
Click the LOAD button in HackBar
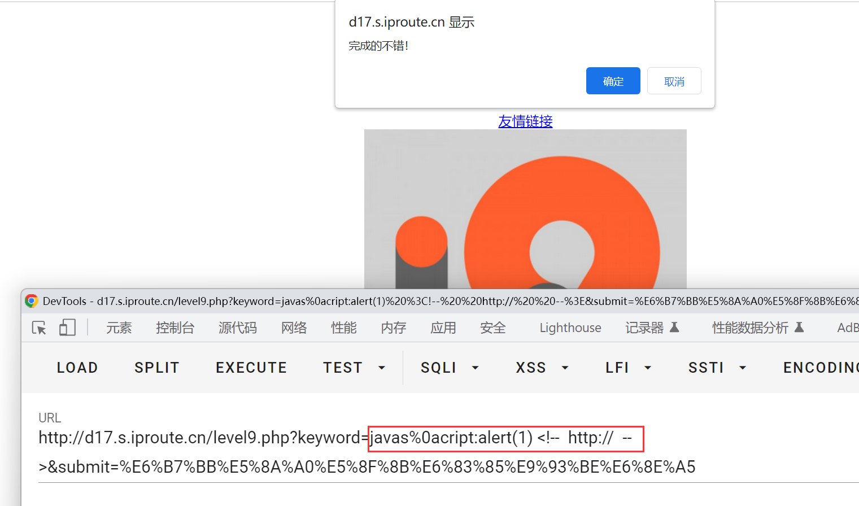click(77, 368)
